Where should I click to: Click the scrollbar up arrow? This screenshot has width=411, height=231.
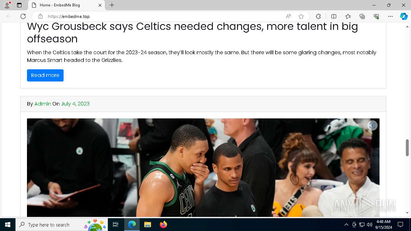(407, 26)
